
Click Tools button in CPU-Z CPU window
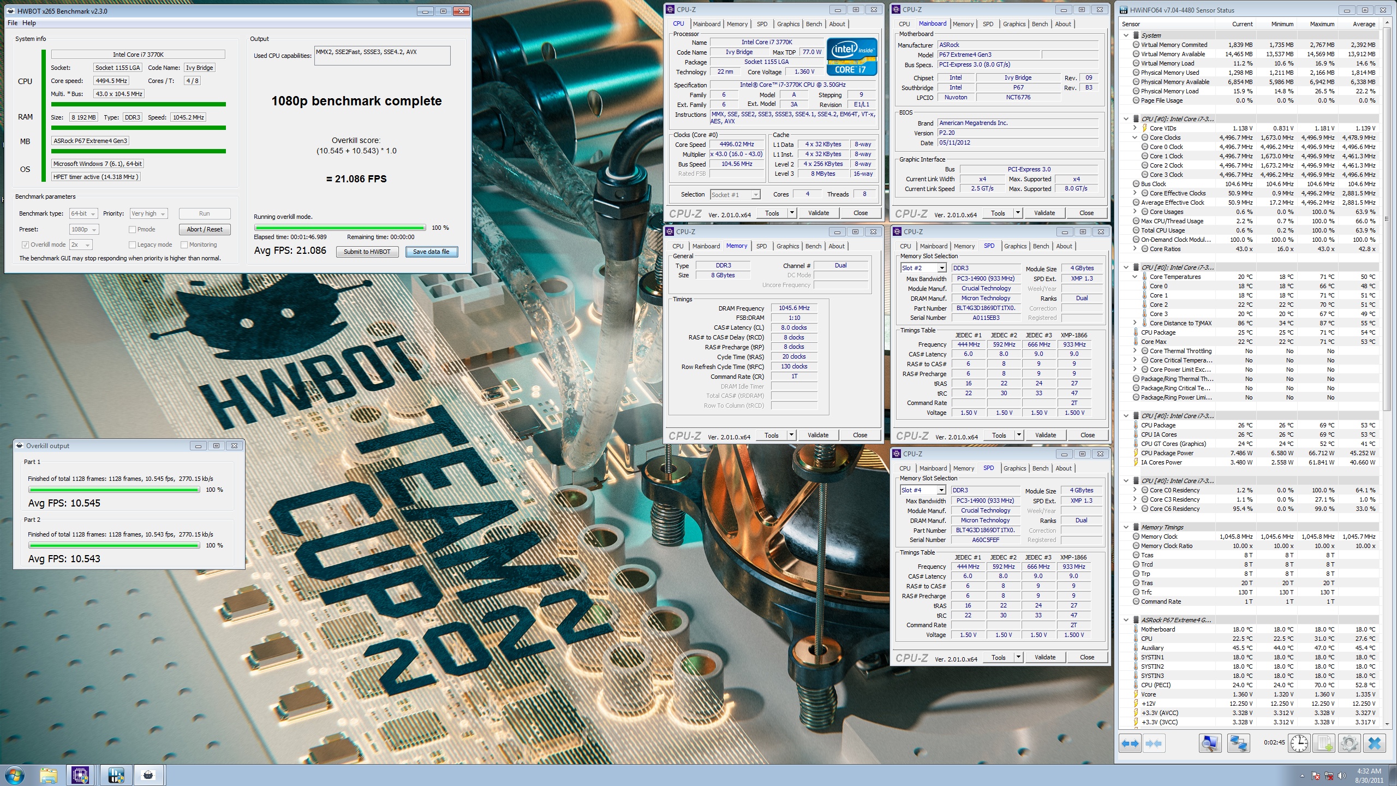(x=772, y=213)
